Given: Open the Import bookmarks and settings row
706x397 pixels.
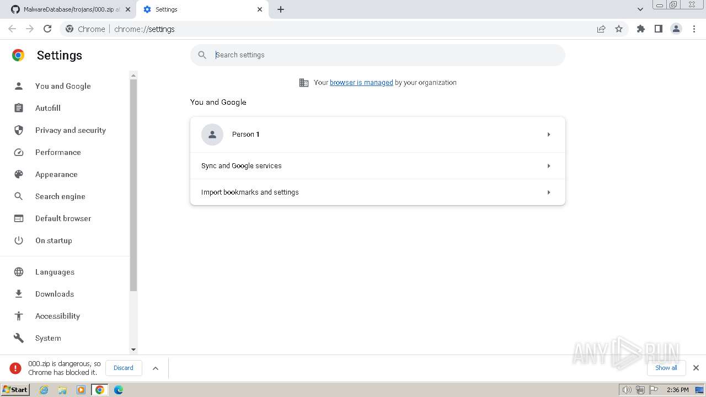Looking at the screenshot, I should pyautogui.click(x=378, y=192).
